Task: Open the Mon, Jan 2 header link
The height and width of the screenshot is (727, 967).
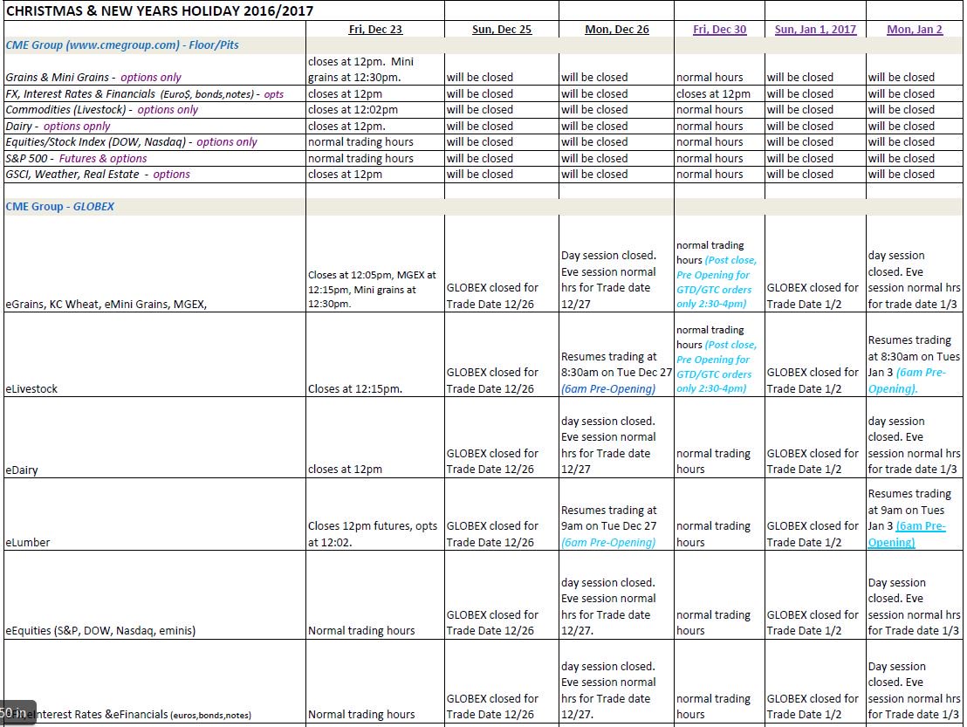Action: point(915,29)
